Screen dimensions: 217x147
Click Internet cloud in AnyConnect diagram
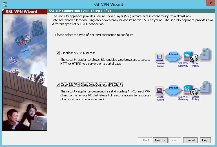click(173, 90)
